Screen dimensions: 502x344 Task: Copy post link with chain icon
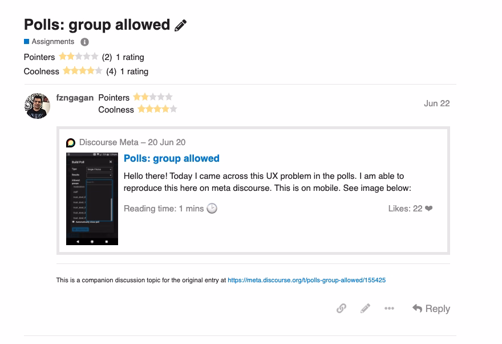(x=341, y=308)
